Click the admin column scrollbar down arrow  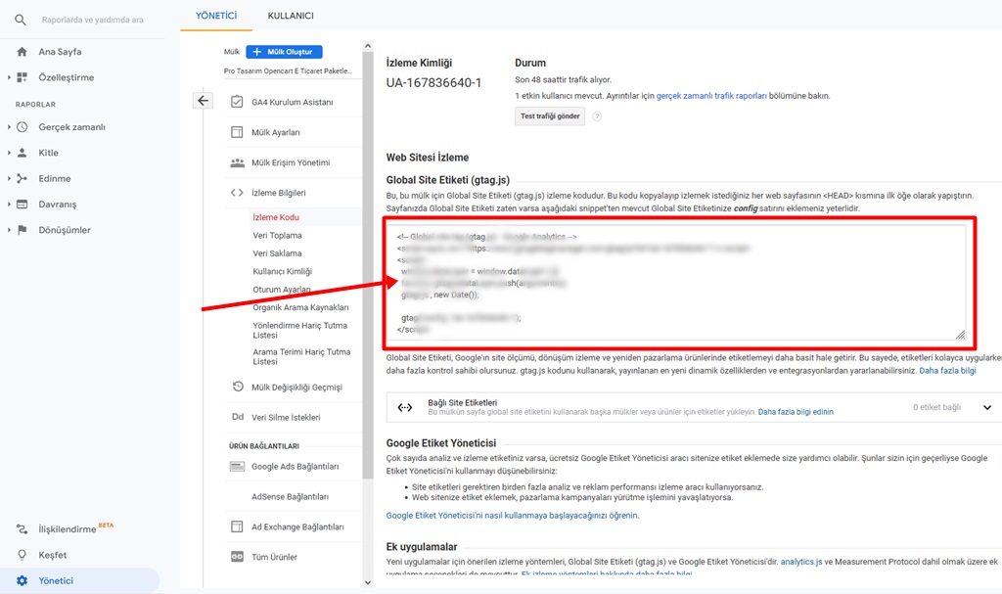point(368,582)
